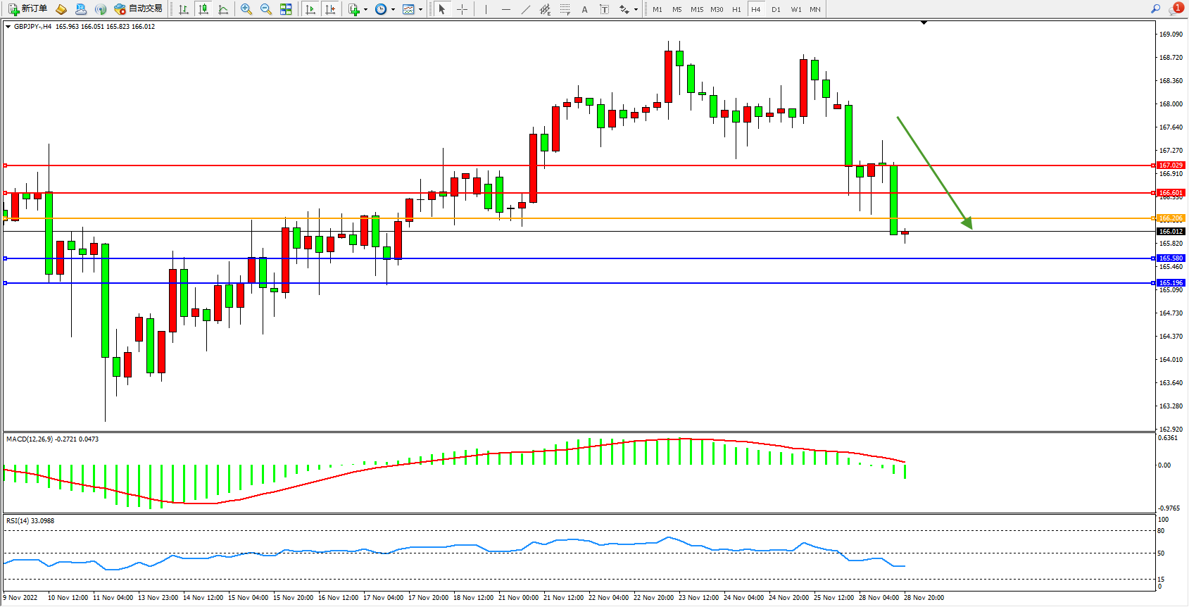Select the crosshair cursor tool
This screenshot has height=607, width=1189.
(462, 9)
